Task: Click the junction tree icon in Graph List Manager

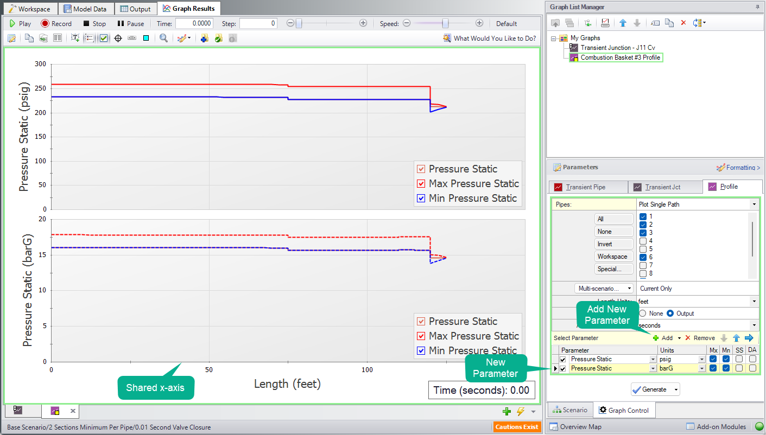Action: pyautogui.click(x=588, y=23)
